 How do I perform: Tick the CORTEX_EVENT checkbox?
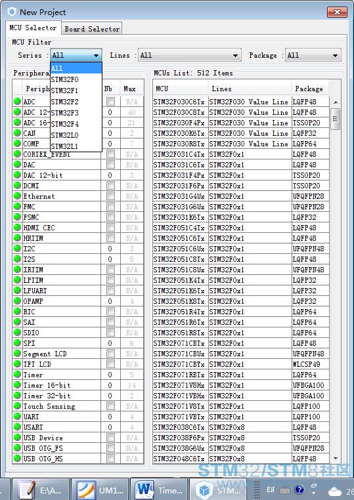[110, 154]
